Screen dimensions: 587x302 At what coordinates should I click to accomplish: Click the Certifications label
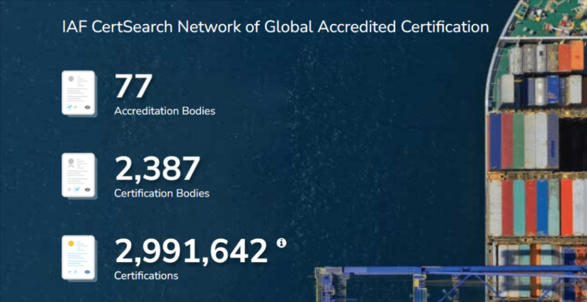pos(146,276)
